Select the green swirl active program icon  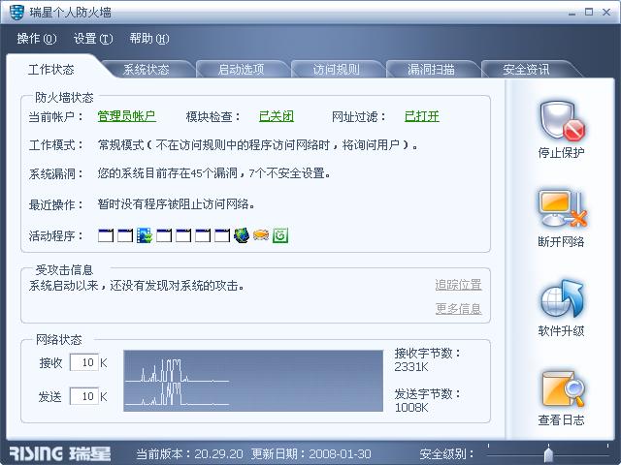[x=280, y=235]
